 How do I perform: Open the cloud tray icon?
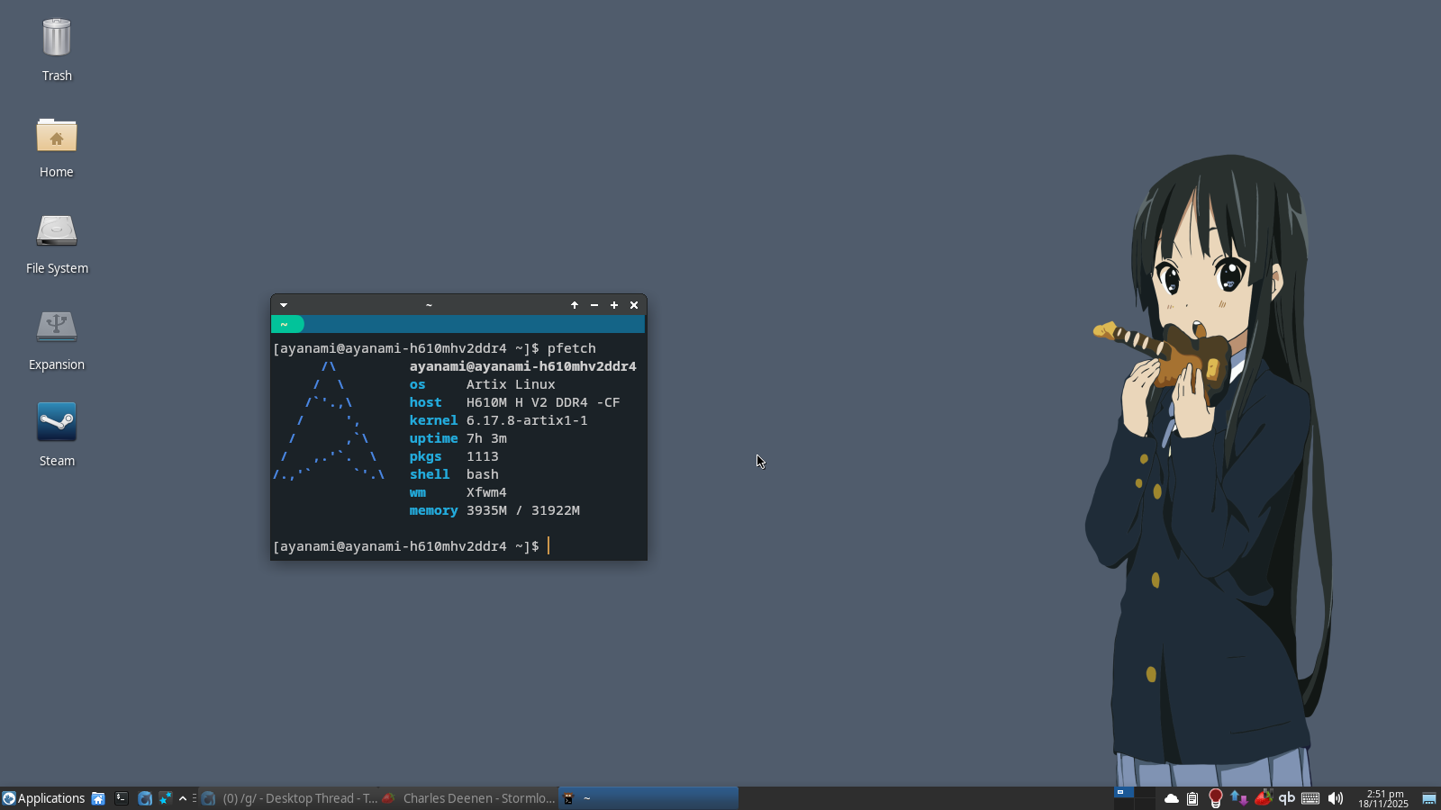1172,798
